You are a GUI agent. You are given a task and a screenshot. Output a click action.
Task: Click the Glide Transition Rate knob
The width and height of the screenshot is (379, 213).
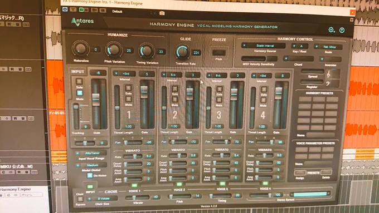coord(182,52)
